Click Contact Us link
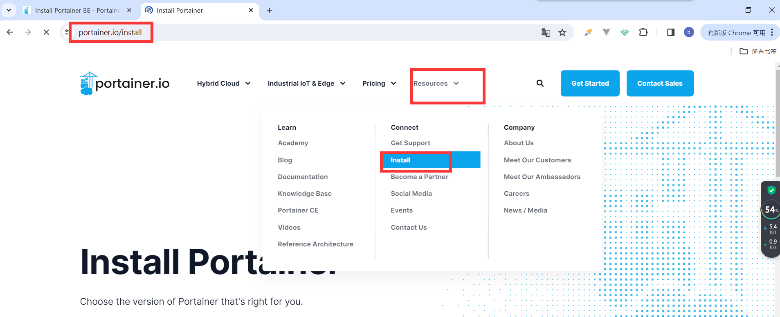The width and height of the screenshot is (780, 317). pos(409,227)
